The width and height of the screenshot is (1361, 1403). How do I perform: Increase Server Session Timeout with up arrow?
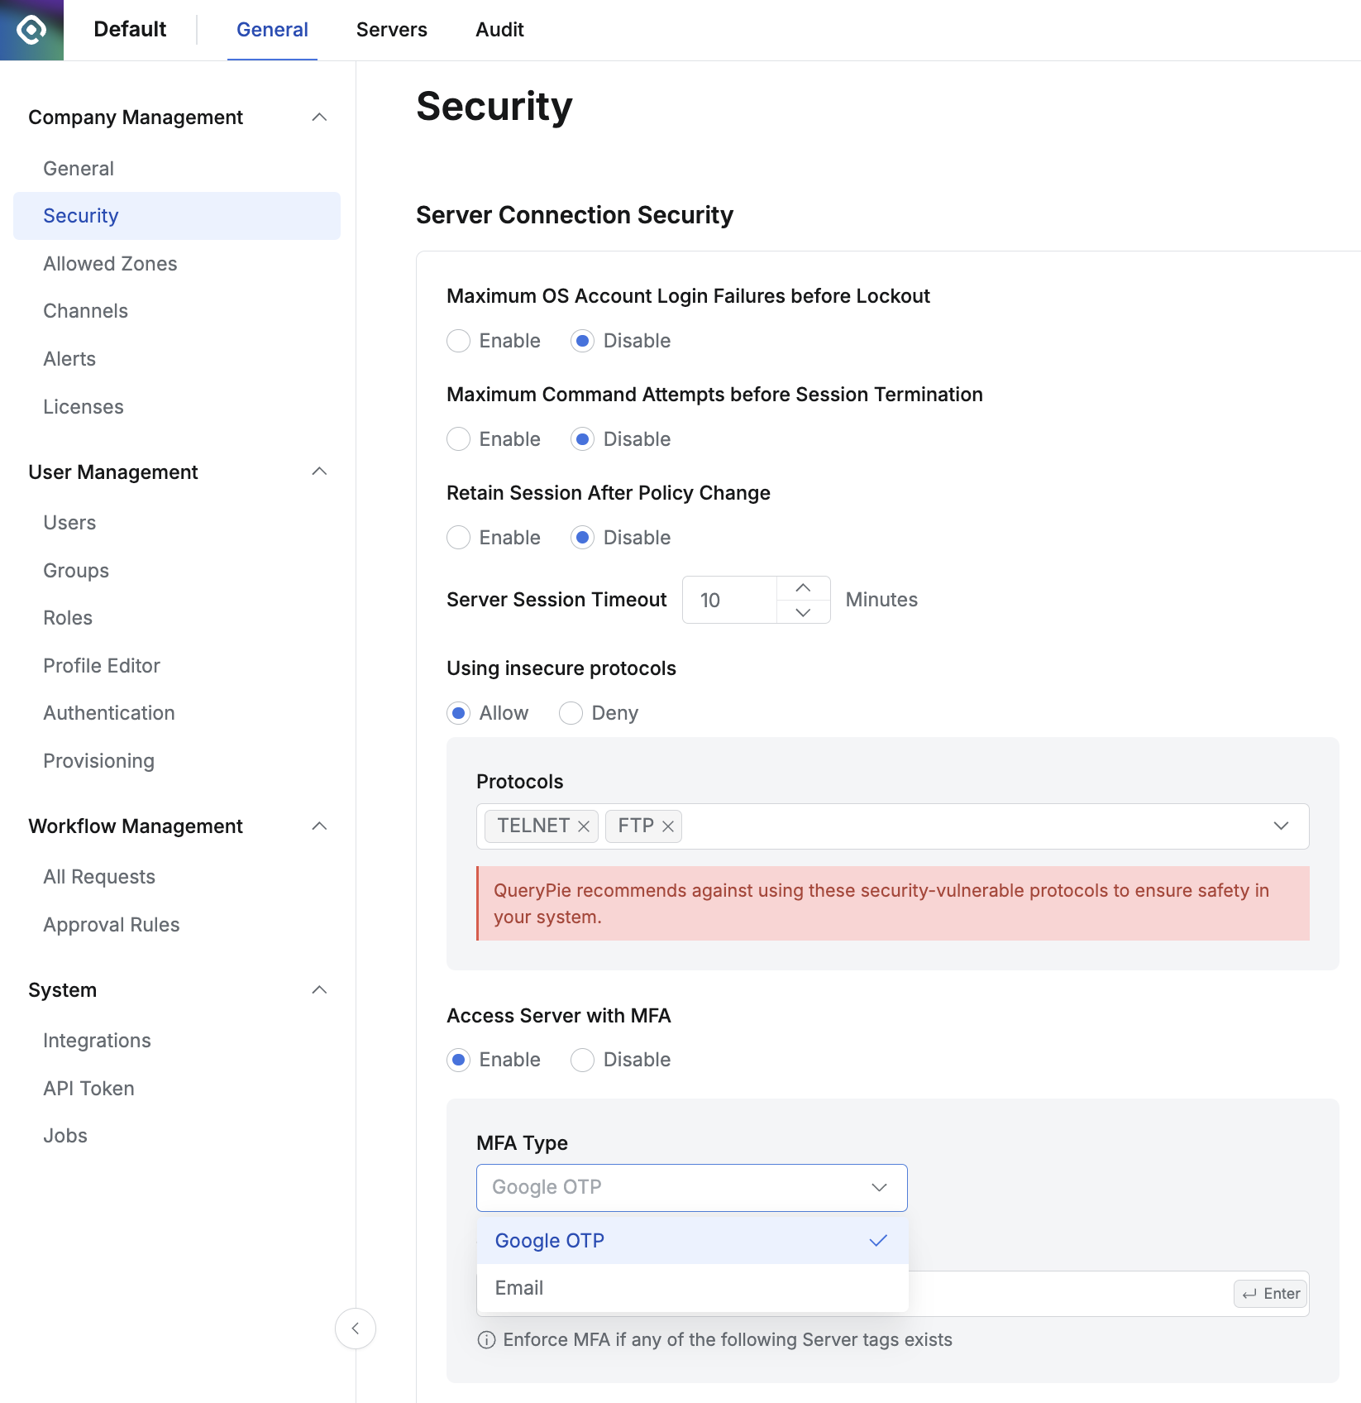pos(802,588)
